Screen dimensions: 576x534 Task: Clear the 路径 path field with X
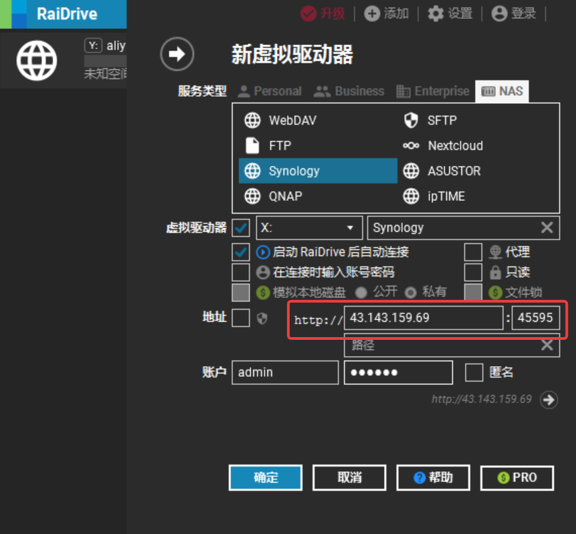pyautogui.click(x=547, y=345)
